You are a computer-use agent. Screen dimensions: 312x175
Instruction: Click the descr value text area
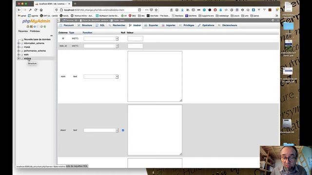tap(155, 130)
